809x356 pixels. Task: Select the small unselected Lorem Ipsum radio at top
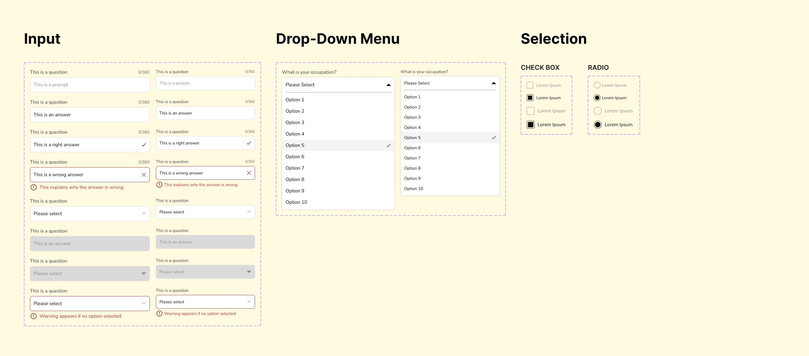click(597, 85)
